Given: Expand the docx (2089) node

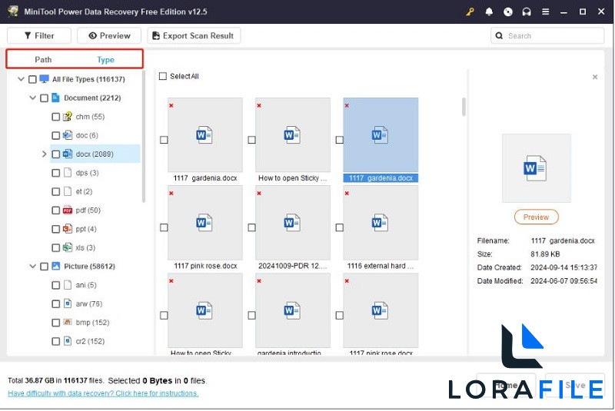Looking at the screenshot, I should 45,154.
